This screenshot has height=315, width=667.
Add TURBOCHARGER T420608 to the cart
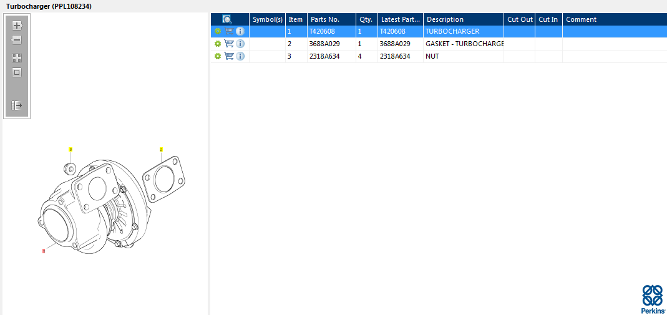click(229, 31)
